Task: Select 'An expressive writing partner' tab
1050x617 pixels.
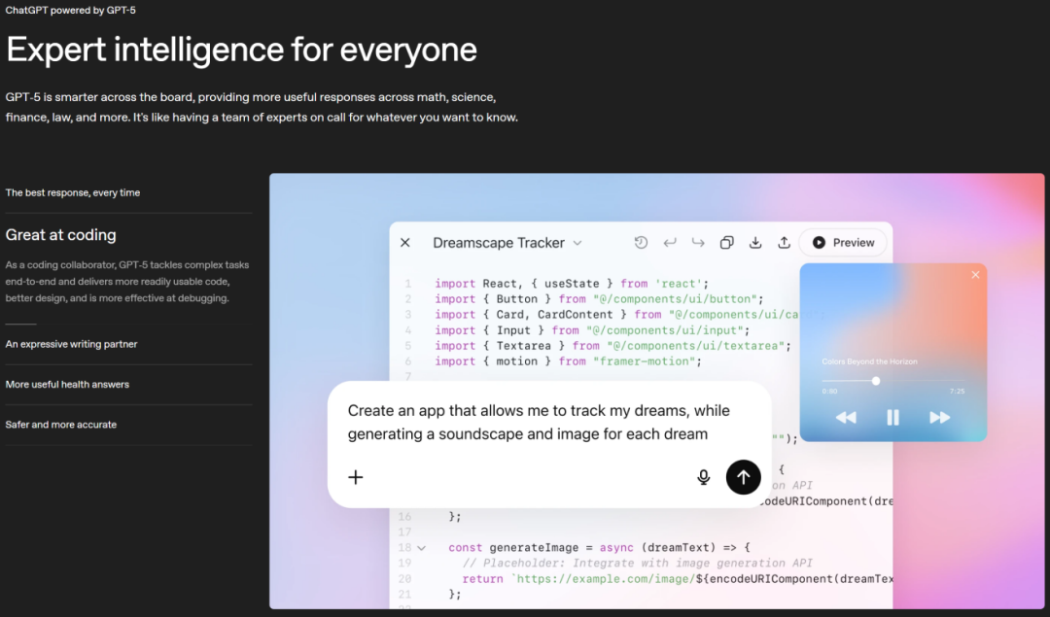Action: pyautogui.click(x=72, y=344)
